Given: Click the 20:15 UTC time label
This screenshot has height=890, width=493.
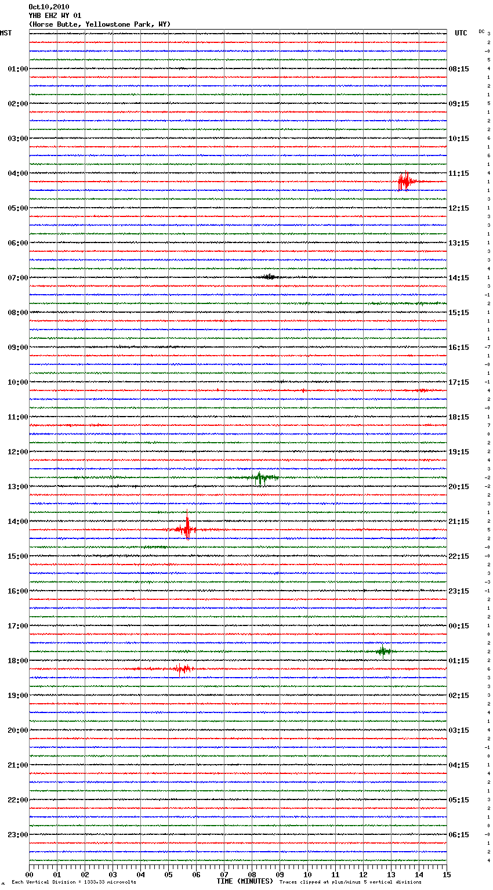Looking at the screenshot, I should coord(459,487).
